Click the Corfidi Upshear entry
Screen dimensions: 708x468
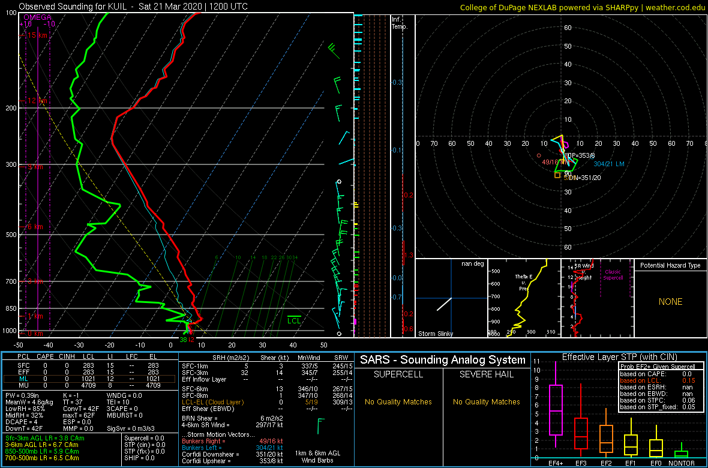coord(232,461)
